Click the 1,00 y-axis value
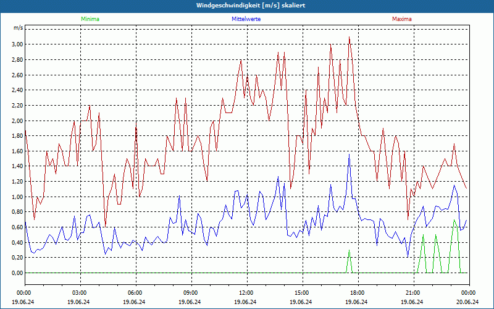 point(17,197)
